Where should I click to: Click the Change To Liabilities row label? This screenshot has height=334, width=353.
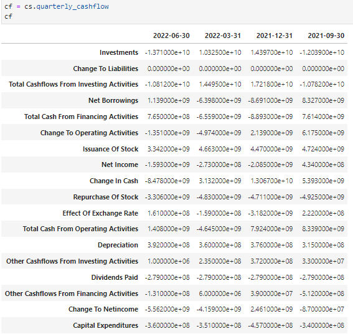click(106, 69)
